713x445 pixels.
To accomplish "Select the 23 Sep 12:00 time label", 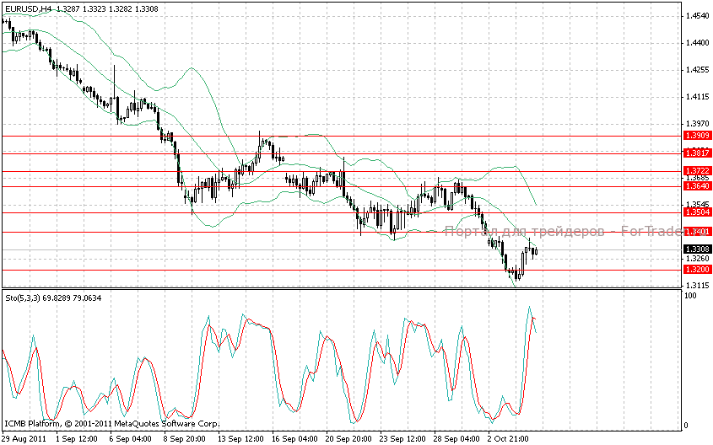I will click(x=402, y=438).
